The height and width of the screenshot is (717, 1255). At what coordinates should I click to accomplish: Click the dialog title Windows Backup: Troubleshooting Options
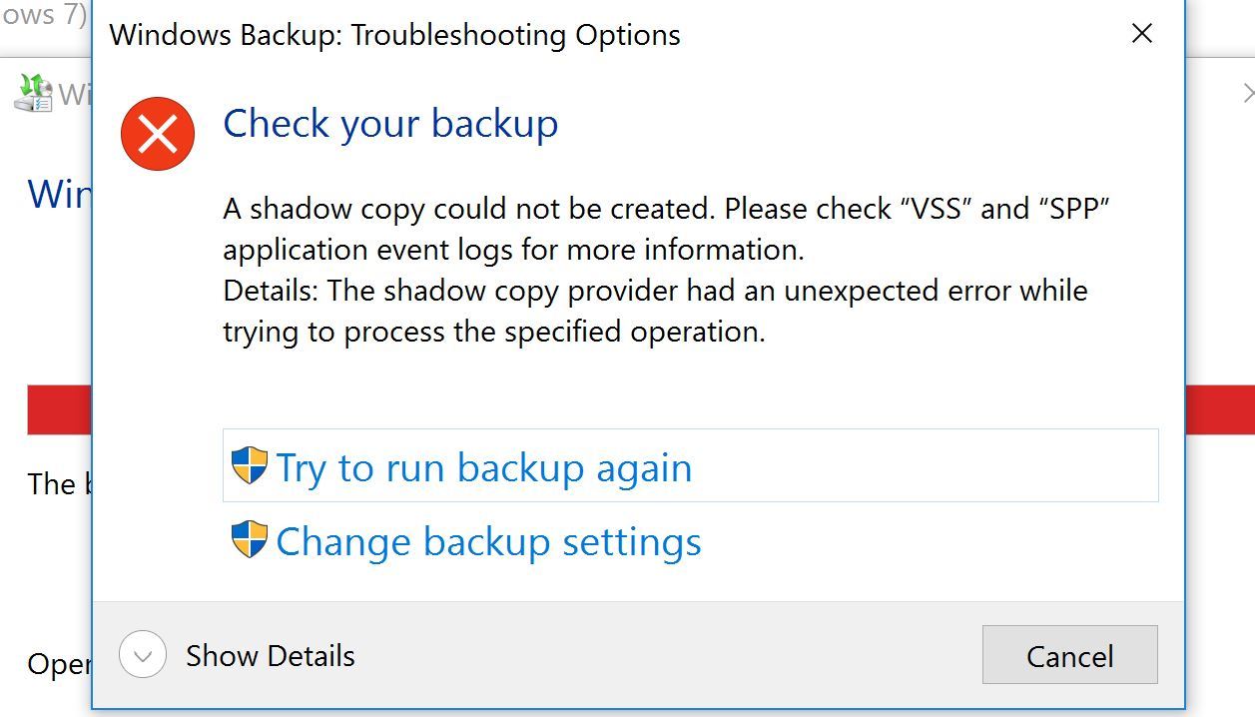click(394, 35)
